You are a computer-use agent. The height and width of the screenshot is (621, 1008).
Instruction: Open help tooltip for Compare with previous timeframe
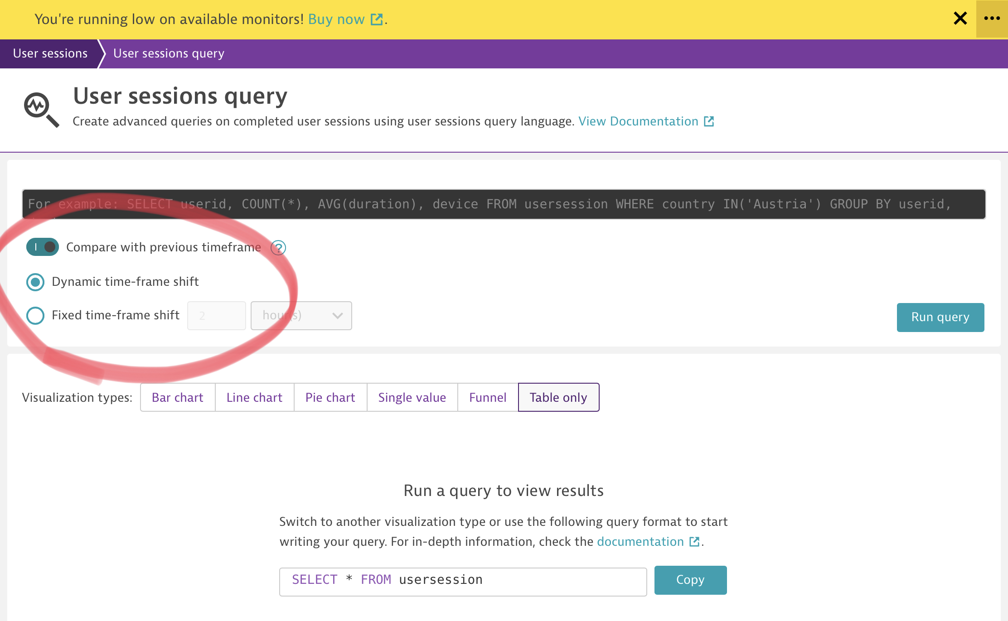click(278, 248)
